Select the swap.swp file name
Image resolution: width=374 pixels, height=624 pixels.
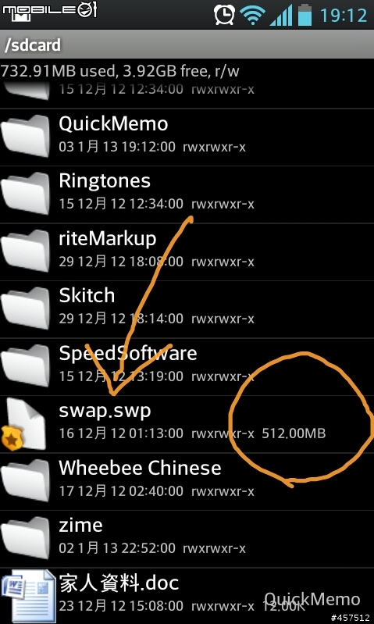105,410
